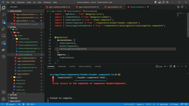Open main.ts in explorer tree
This screenshot has width=189, height=106.
click(x=19, y=87)
